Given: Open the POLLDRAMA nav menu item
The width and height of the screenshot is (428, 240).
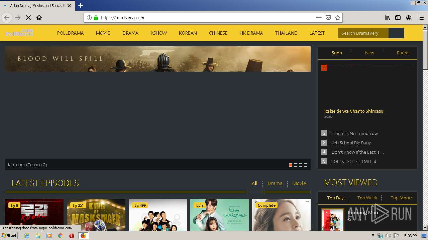Looking at the screenshot, I should [x=71, y=33].
